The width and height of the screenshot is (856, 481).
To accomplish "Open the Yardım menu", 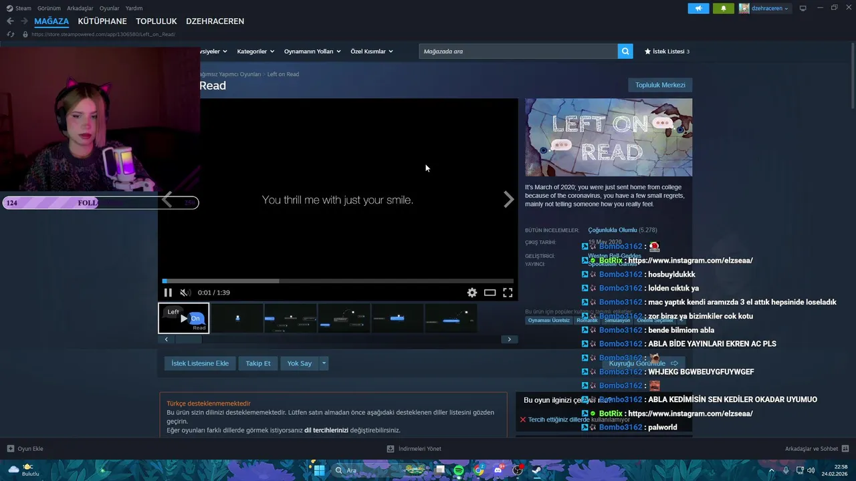I will point(134,8).
